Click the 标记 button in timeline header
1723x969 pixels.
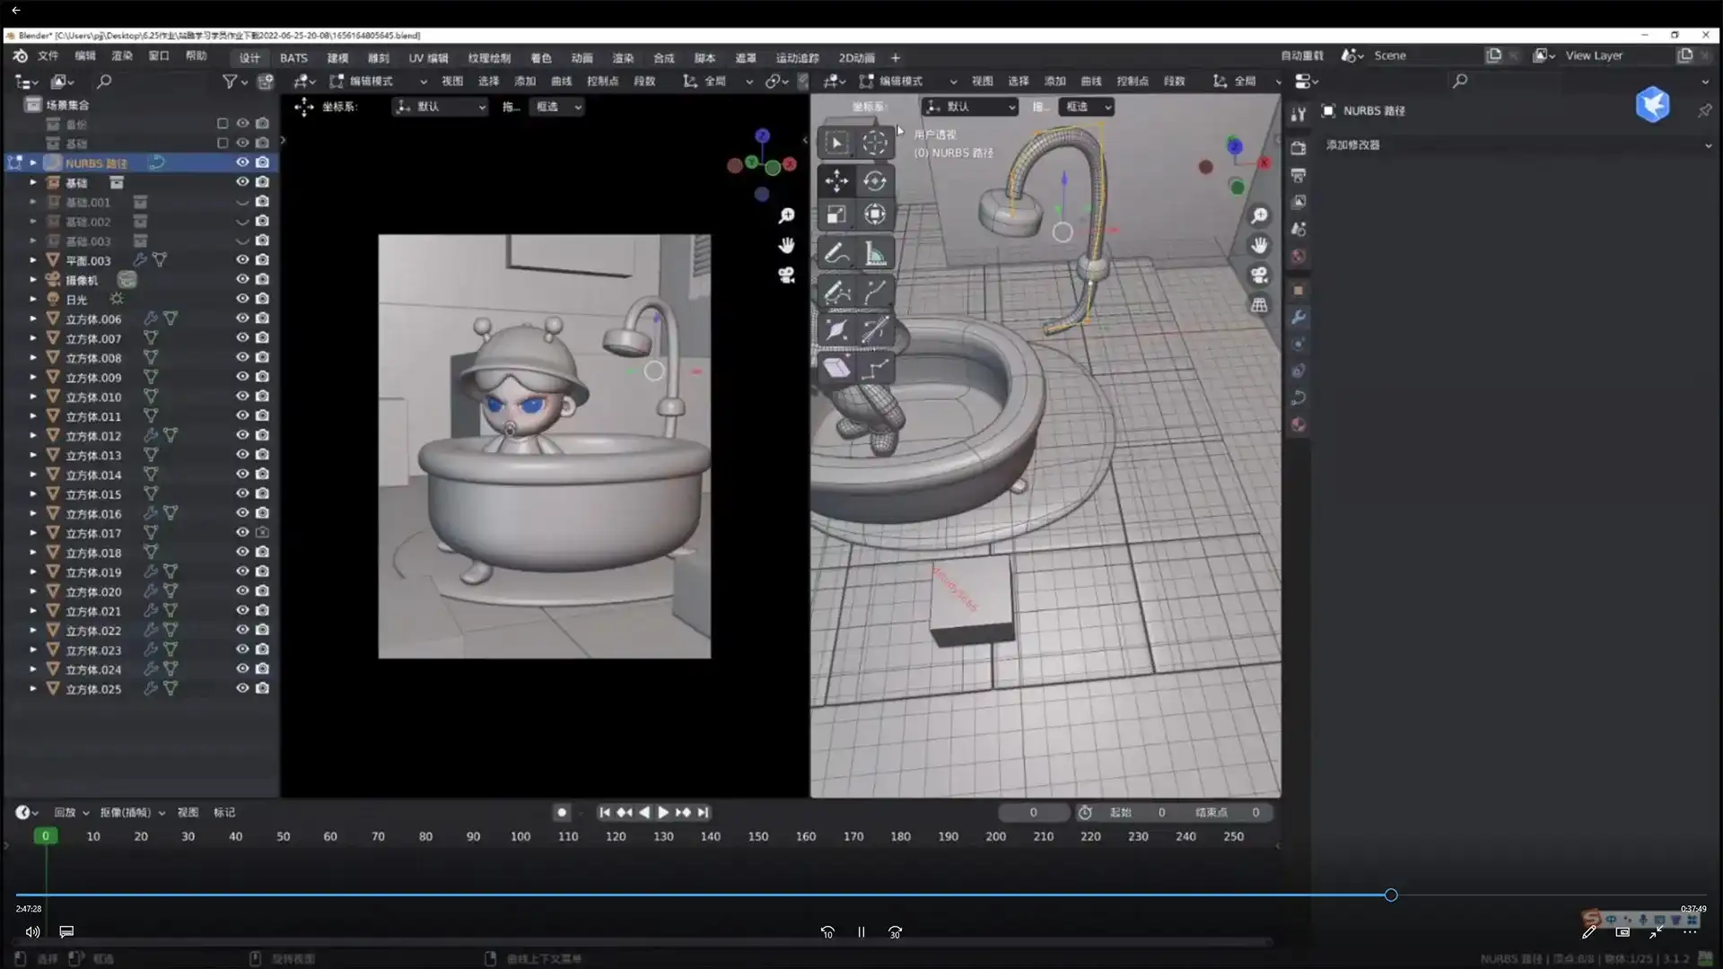coord(224,812)
